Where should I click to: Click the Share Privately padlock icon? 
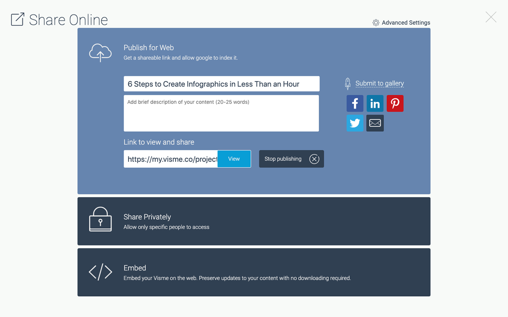click(100, 219)
